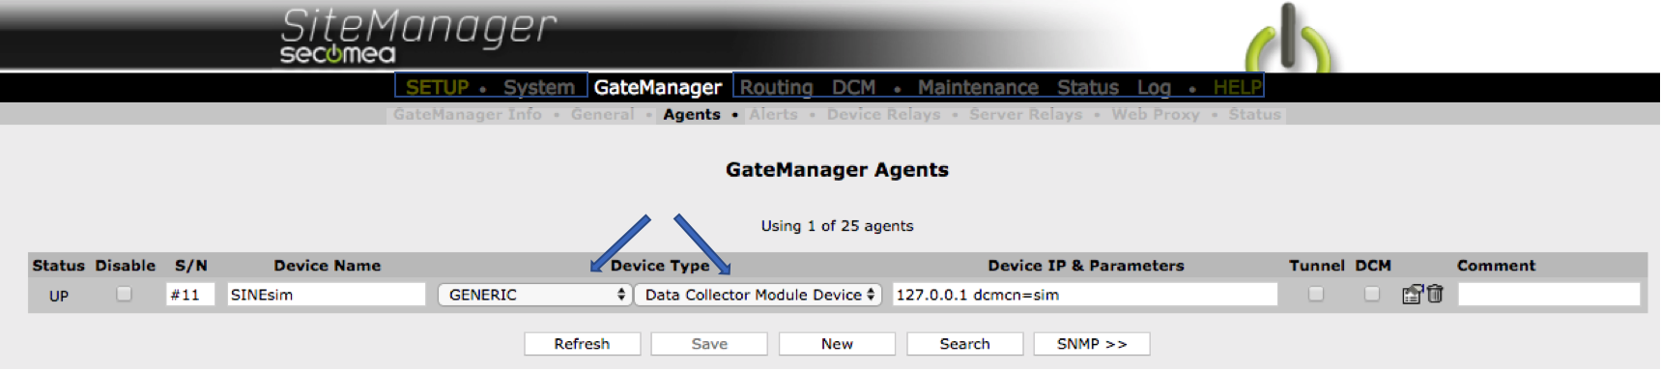Click the SINEsim device name field
1661x371 pixels.
327,295
